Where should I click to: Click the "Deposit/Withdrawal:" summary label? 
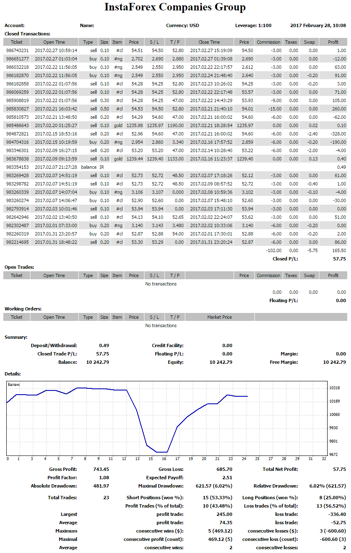54,345
